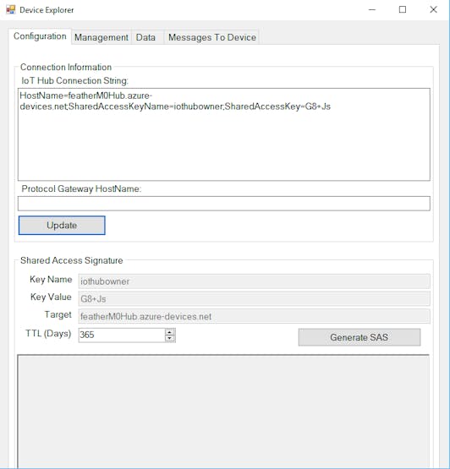Click the Device Explorer title bar text
The width and height of the screenshot is (450, 469).
click(x=47, y=10)
